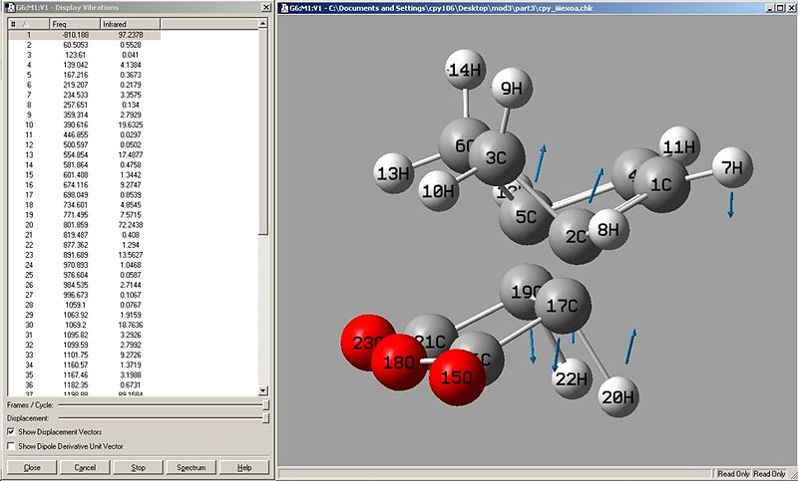Click the 22H hydrogen atom
Image resolution: width=798 pixels, height=481 pixels.
pyautogui.click(x=572, y=378)
